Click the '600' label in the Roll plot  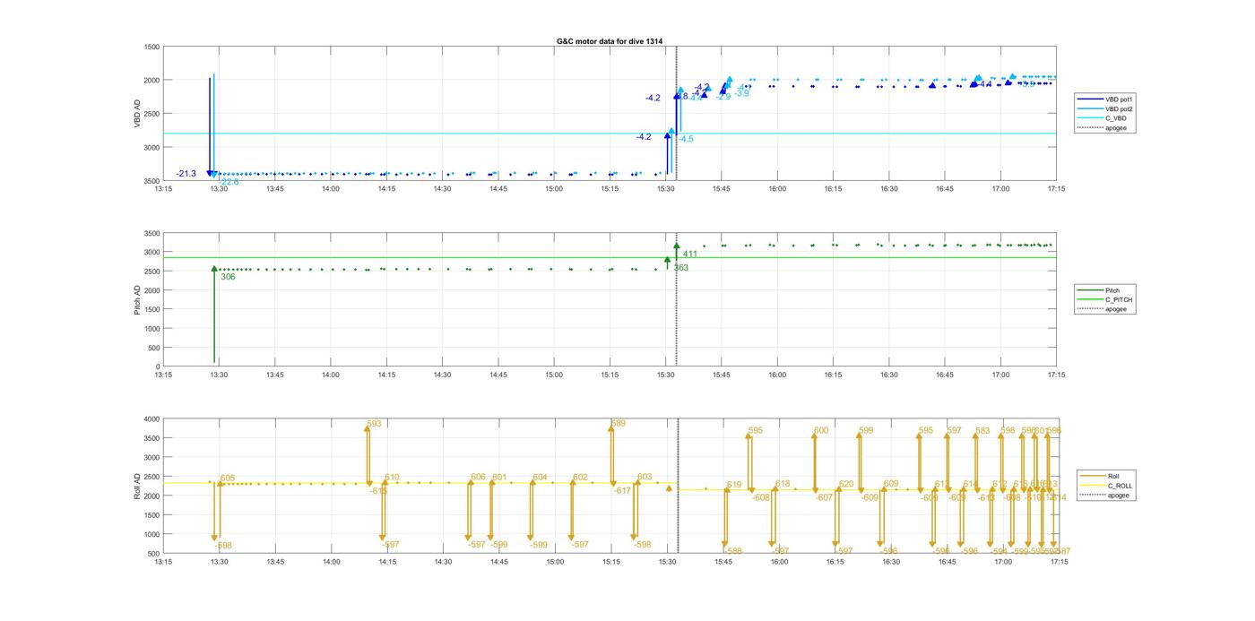click(821, 431)
